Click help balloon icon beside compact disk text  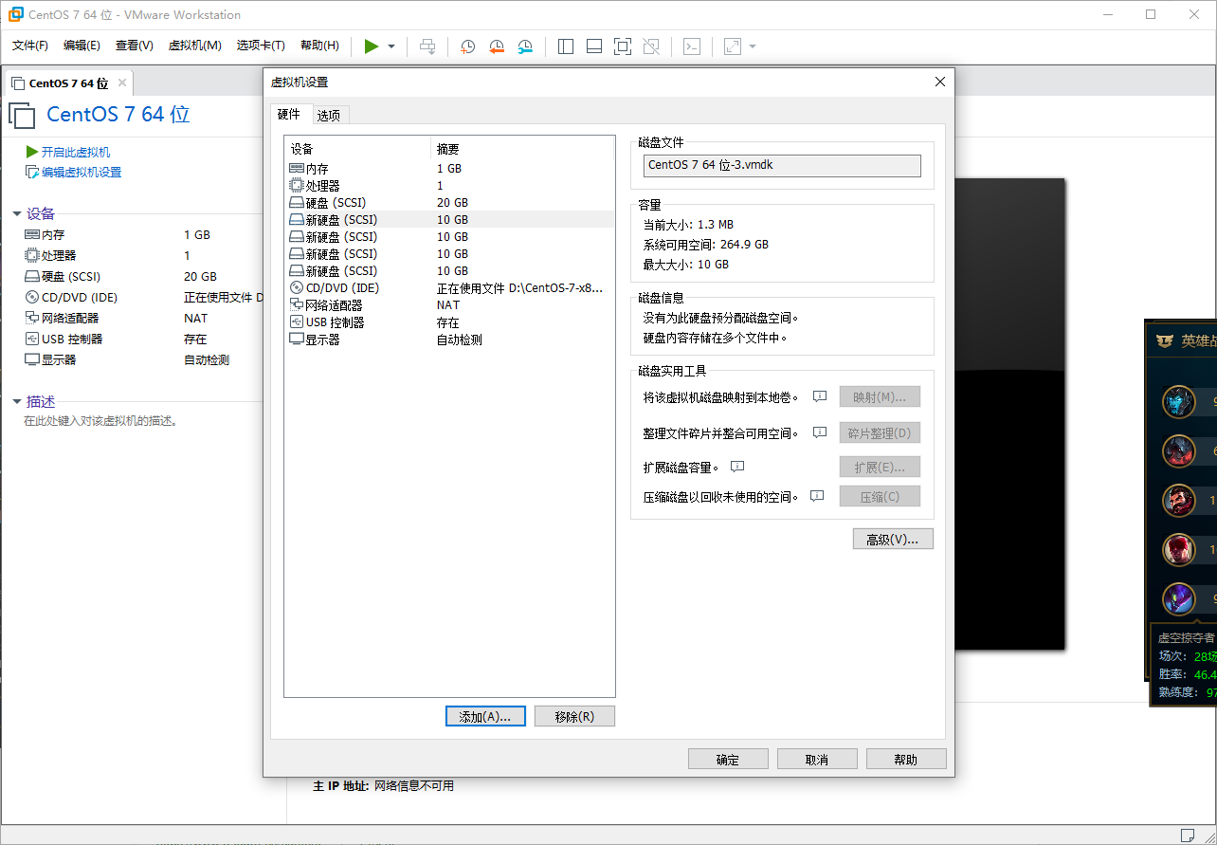(817, 496)
